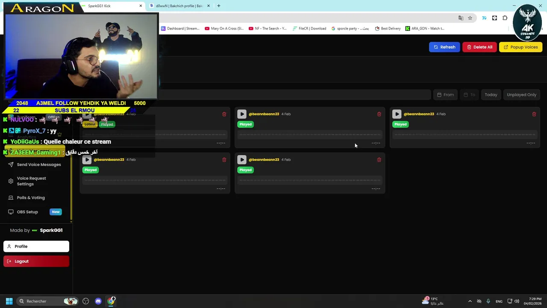Open the Dashboard | Stream... bookmark
547x308 pixels.
pyautogui.click(x=180, y=29)
